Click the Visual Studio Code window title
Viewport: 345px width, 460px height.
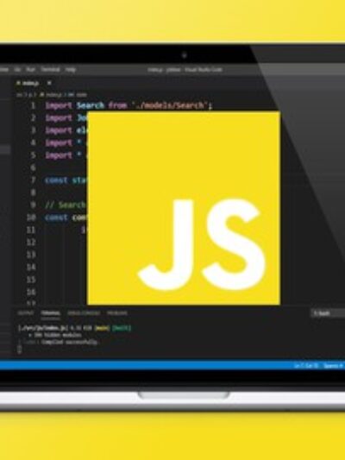click(x=185, y=70)
